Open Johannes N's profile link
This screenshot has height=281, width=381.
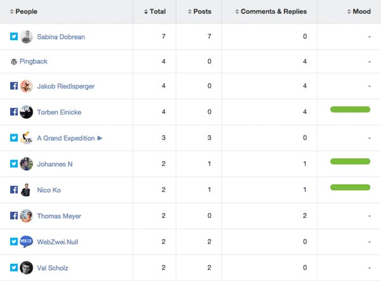pos(55,164)
